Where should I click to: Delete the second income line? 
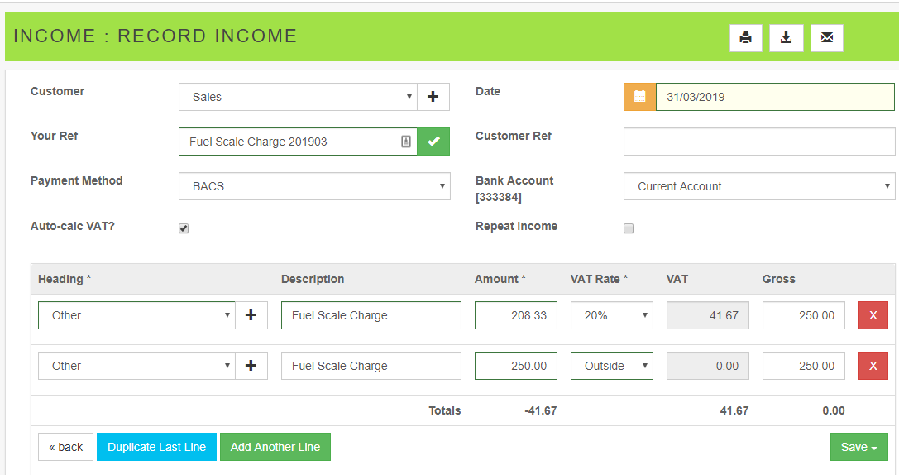click(873, 366)
